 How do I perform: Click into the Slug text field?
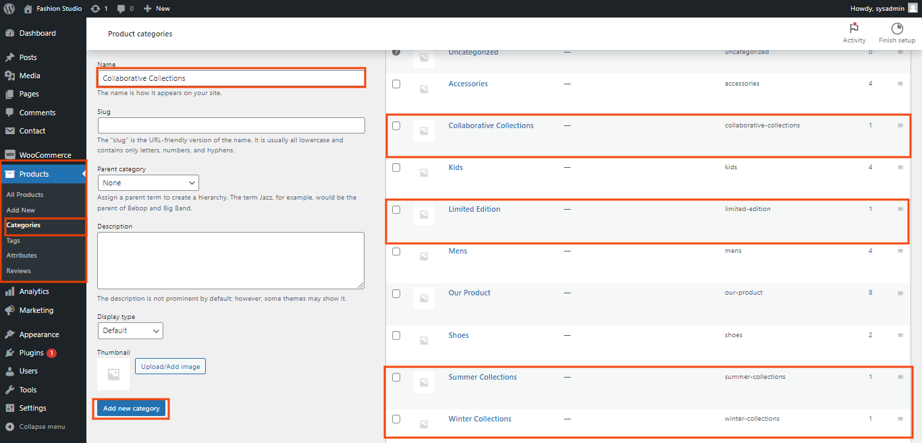tap(231, 125)
